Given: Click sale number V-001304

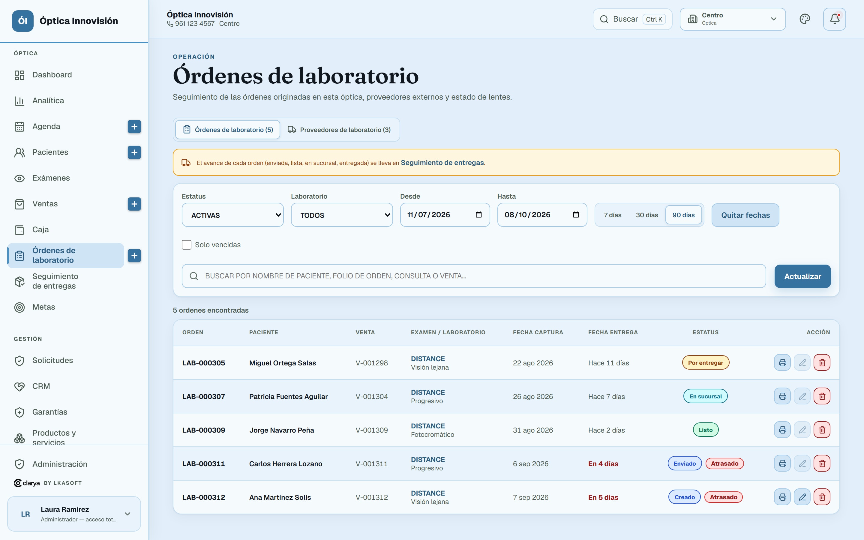Looking at the screenshot, I should point(372,396).
